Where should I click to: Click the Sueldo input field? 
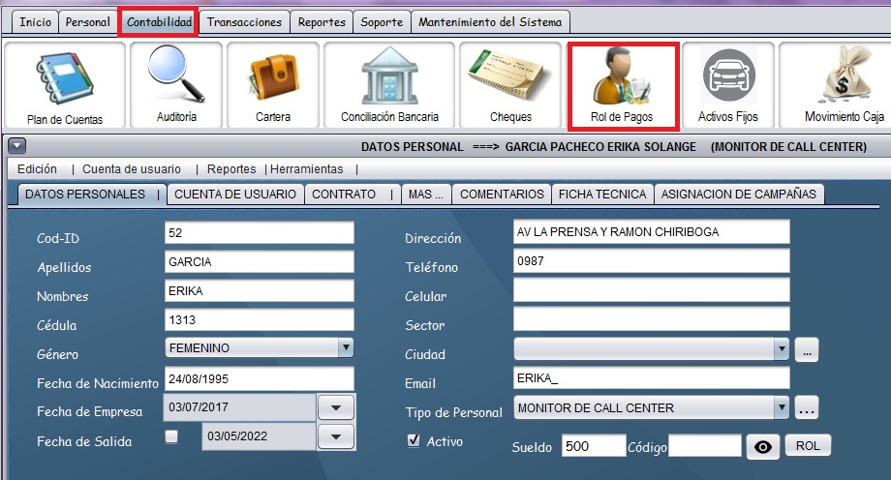click(594, 446)
